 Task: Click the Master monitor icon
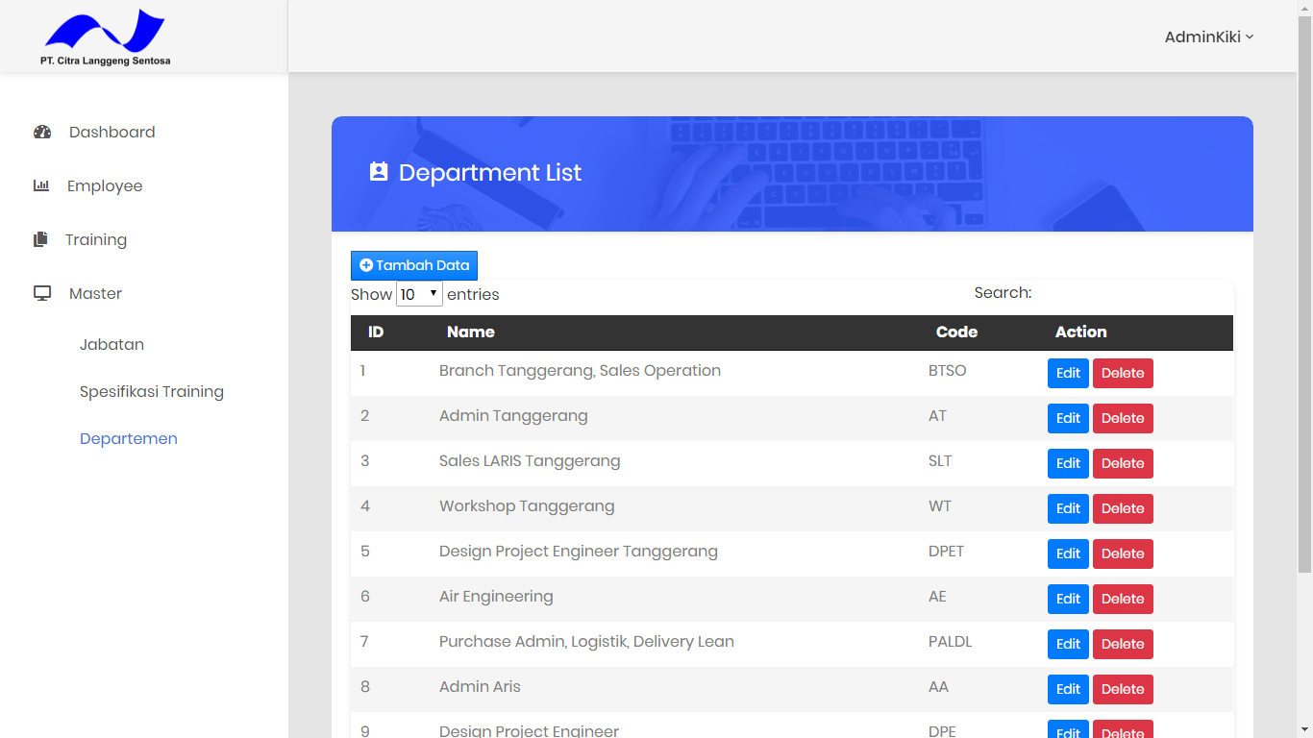42,294
